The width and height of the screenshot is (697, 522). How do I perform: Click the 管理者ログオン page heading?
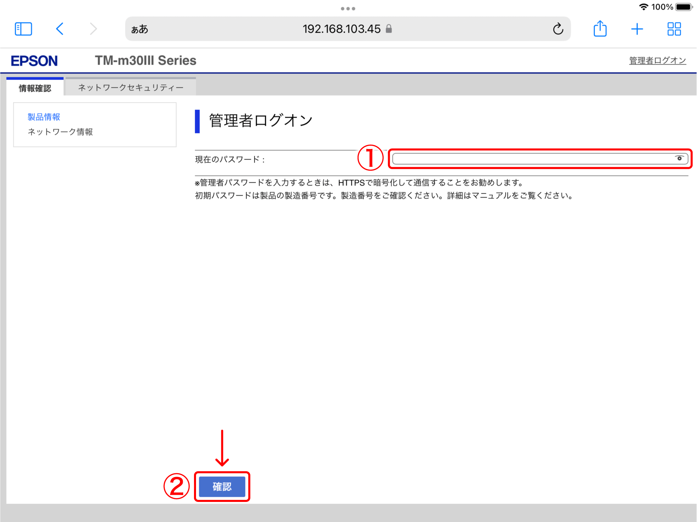click(x=261, y=120)
